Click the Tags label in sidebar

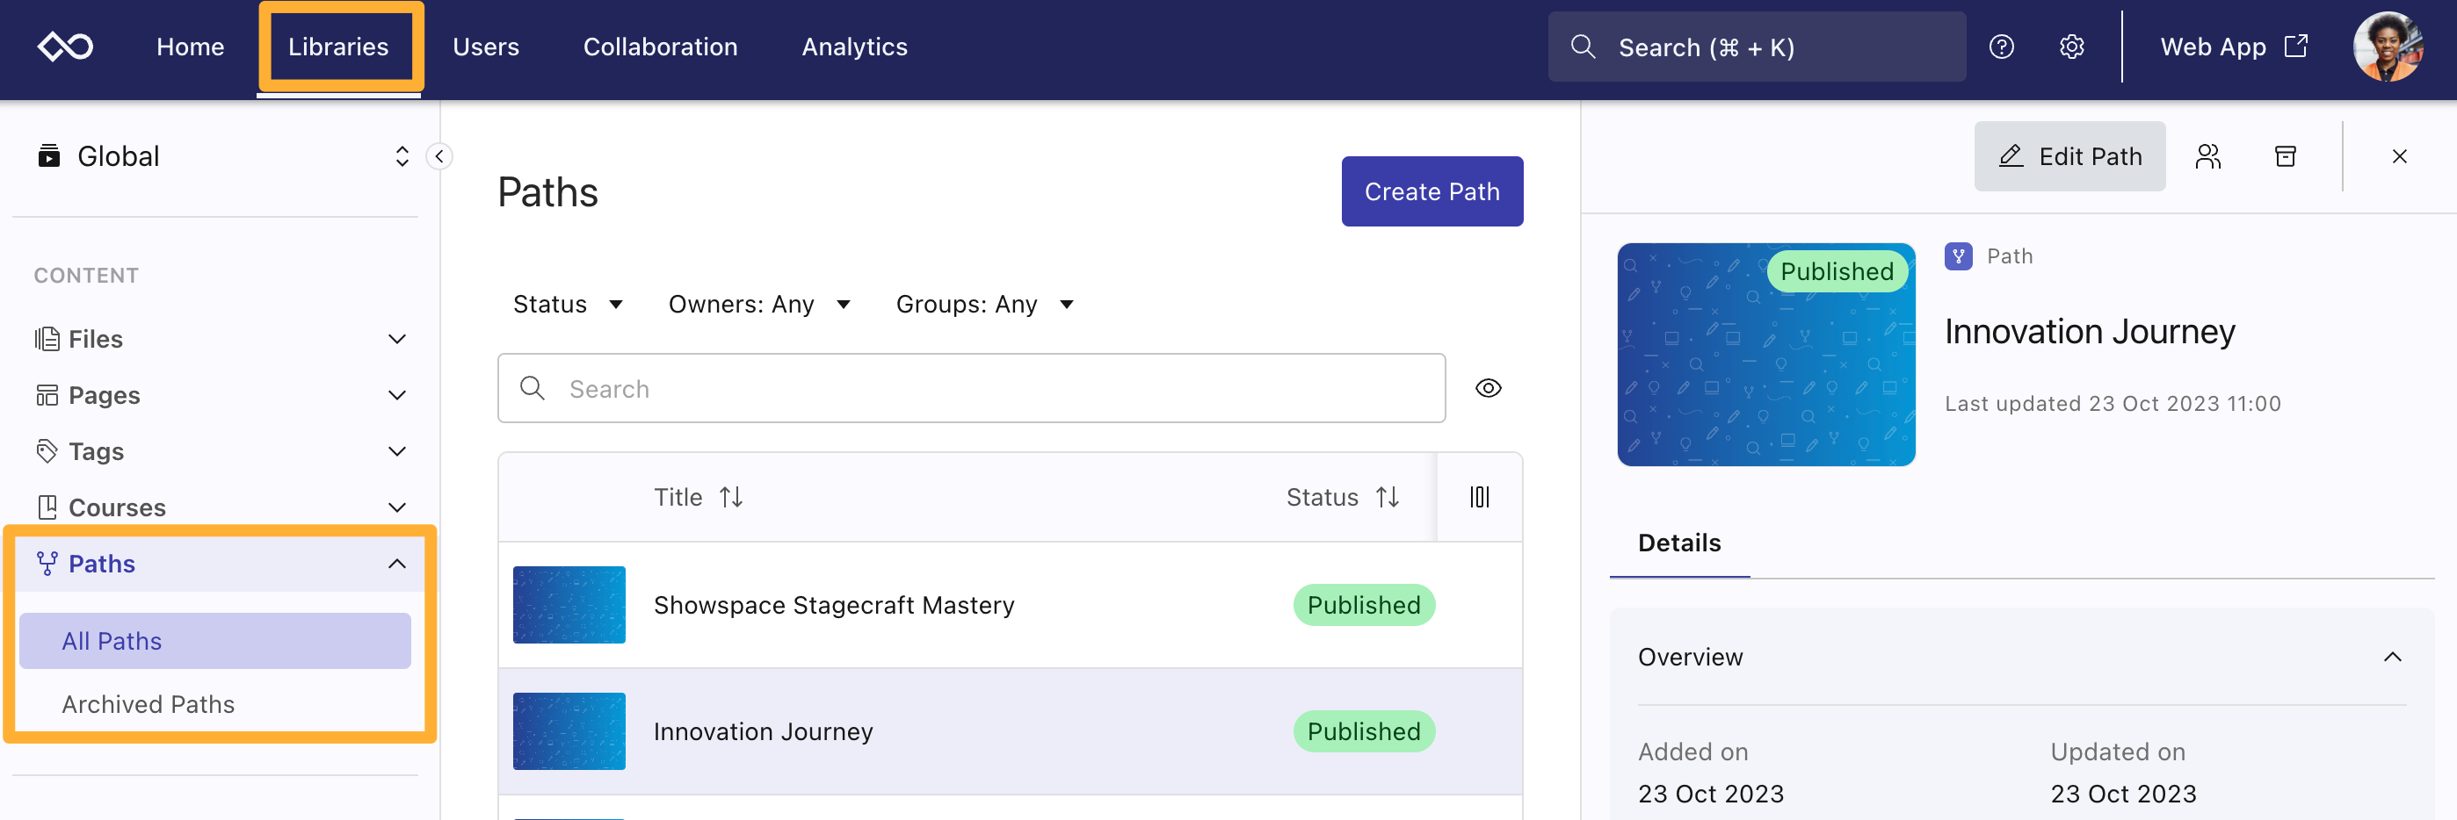[x=97, y=451]
